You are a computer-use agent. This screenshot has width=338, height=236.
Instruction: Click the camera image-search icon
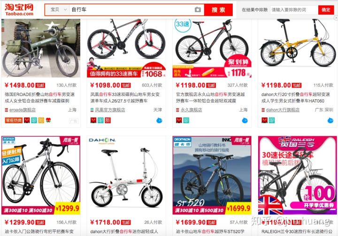[198, 10]
